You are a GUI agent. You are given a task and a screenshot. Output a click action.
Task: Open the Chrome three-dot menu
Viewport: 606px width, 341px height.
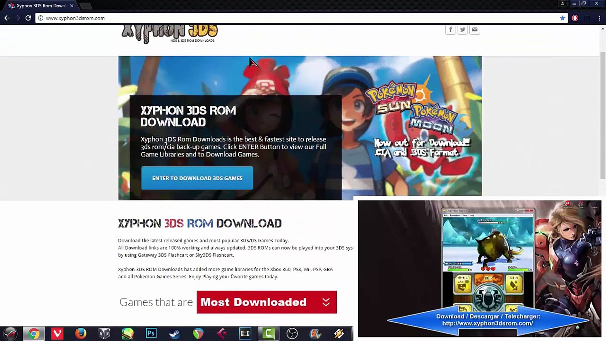pos(599,18)
